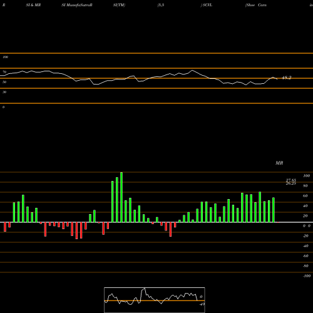313x313 pixels.
Task: Click the MR axis label 40
Action: [305, 206]
